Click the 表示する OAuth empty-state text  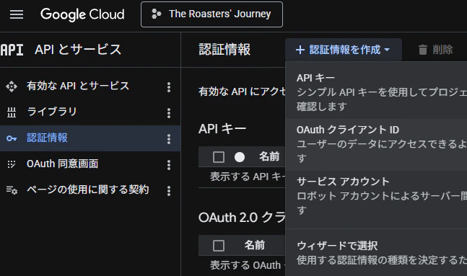pos(248,265)
